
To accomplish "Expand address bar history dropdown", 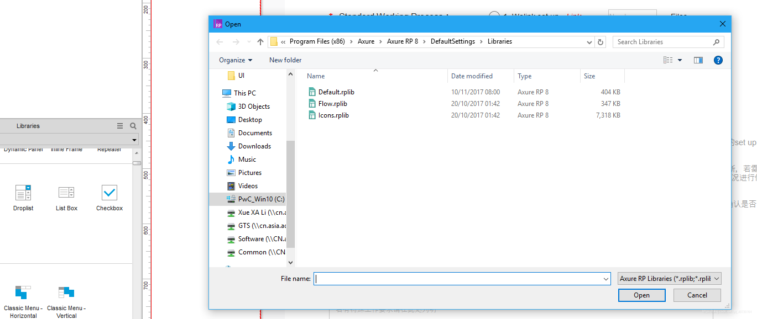I will 589,42.
